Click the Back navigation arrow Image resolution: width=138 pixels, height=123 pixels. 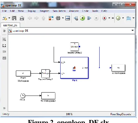(x=30, y=18)
